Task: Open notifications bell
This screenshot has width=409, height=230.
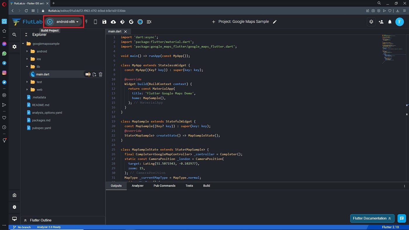Action: pos(390,22)
